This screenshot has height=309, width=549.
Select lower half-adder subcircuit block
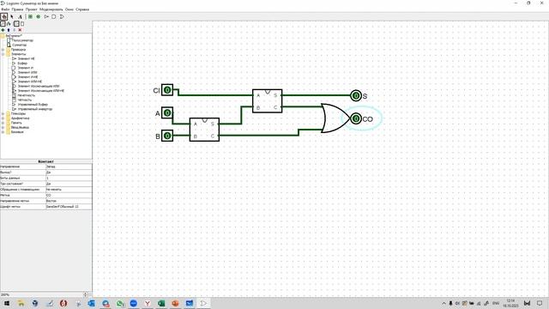(x=204, y=130)
